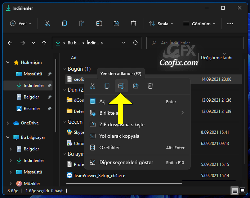This screenshot has width=250, height=198.
Task: Go forward with the right arrow
Action: (23, 43)
